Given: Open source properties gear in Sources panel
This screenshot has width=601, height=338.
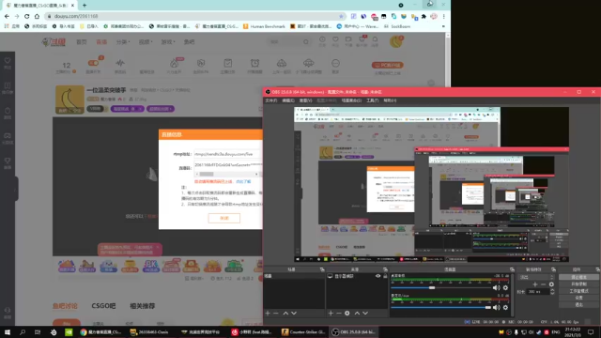Looking at the screenshot, I should 347,313.
